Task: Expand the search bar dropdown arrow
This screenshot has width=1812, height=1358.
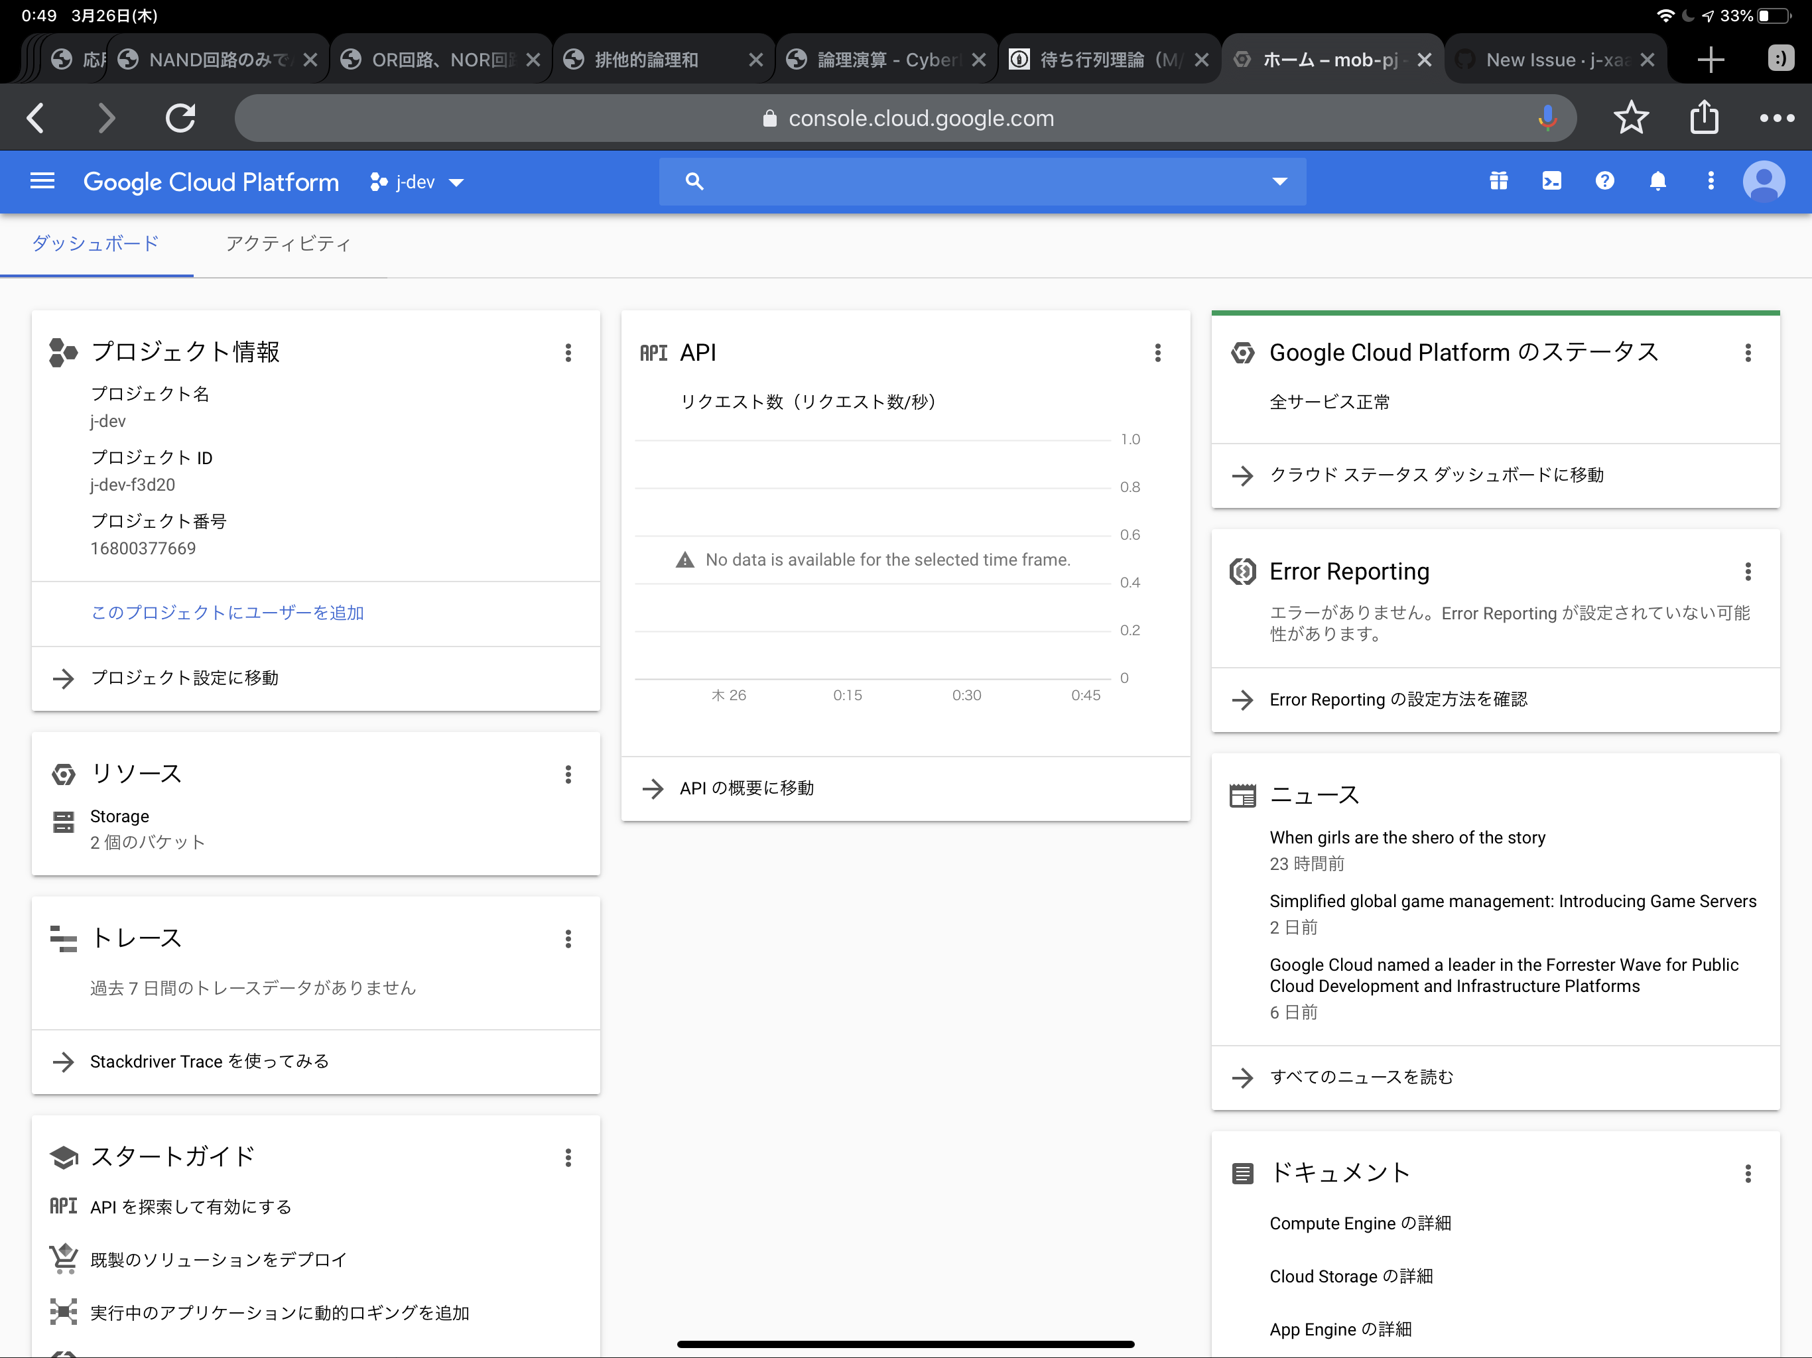Action: click(x=1279, y=181)
